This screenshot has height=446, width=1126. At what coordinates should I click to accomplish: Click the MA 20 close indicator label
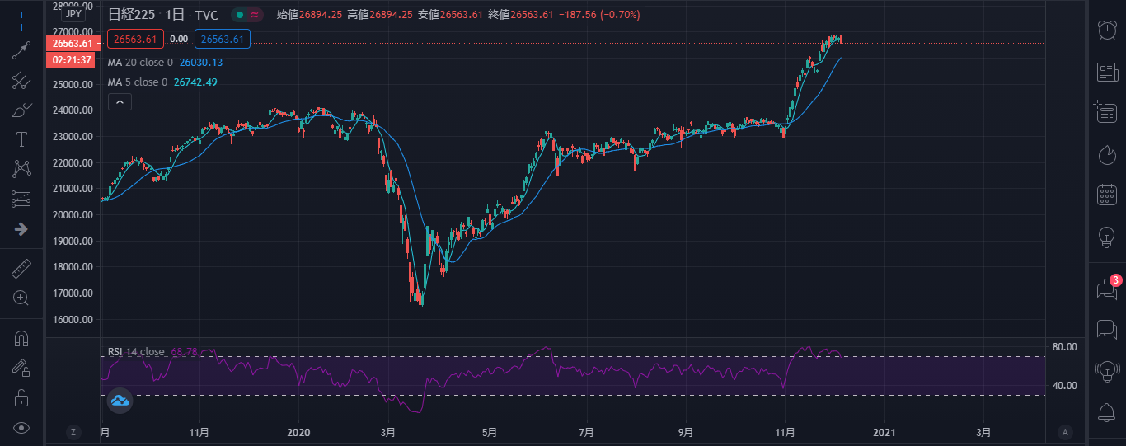tap(141, 63)
